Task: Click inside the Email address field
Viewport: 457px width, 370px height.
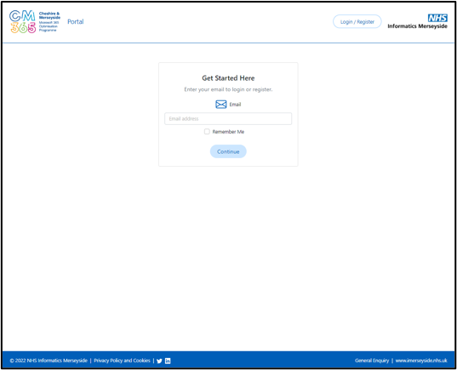Action: pyautogui.click(x=228, y=118)
